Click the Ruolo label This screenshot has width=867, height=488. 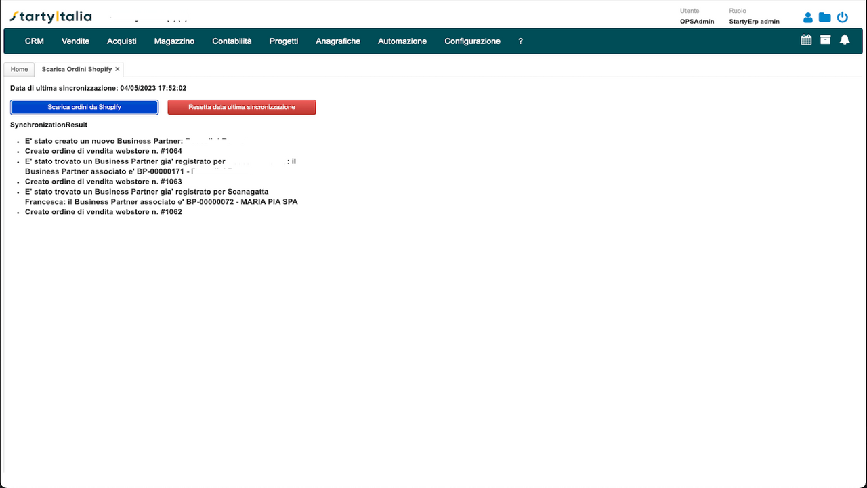737,11
